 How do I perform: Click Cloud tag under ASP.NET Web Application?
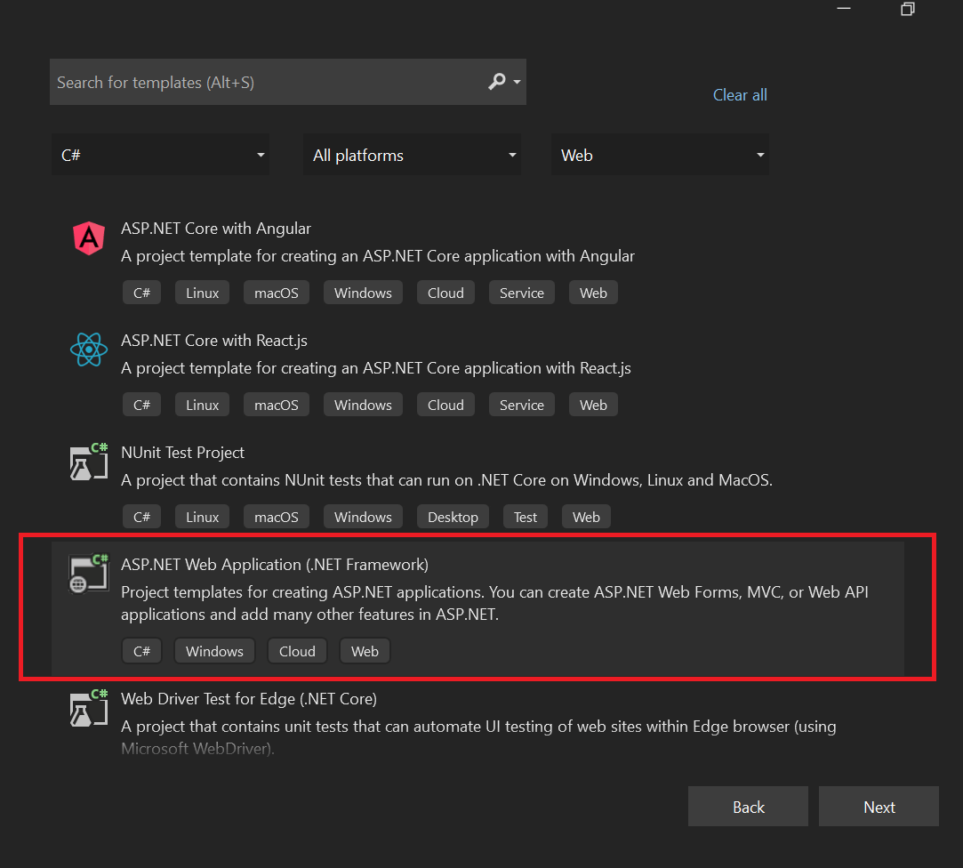[297, 651]
